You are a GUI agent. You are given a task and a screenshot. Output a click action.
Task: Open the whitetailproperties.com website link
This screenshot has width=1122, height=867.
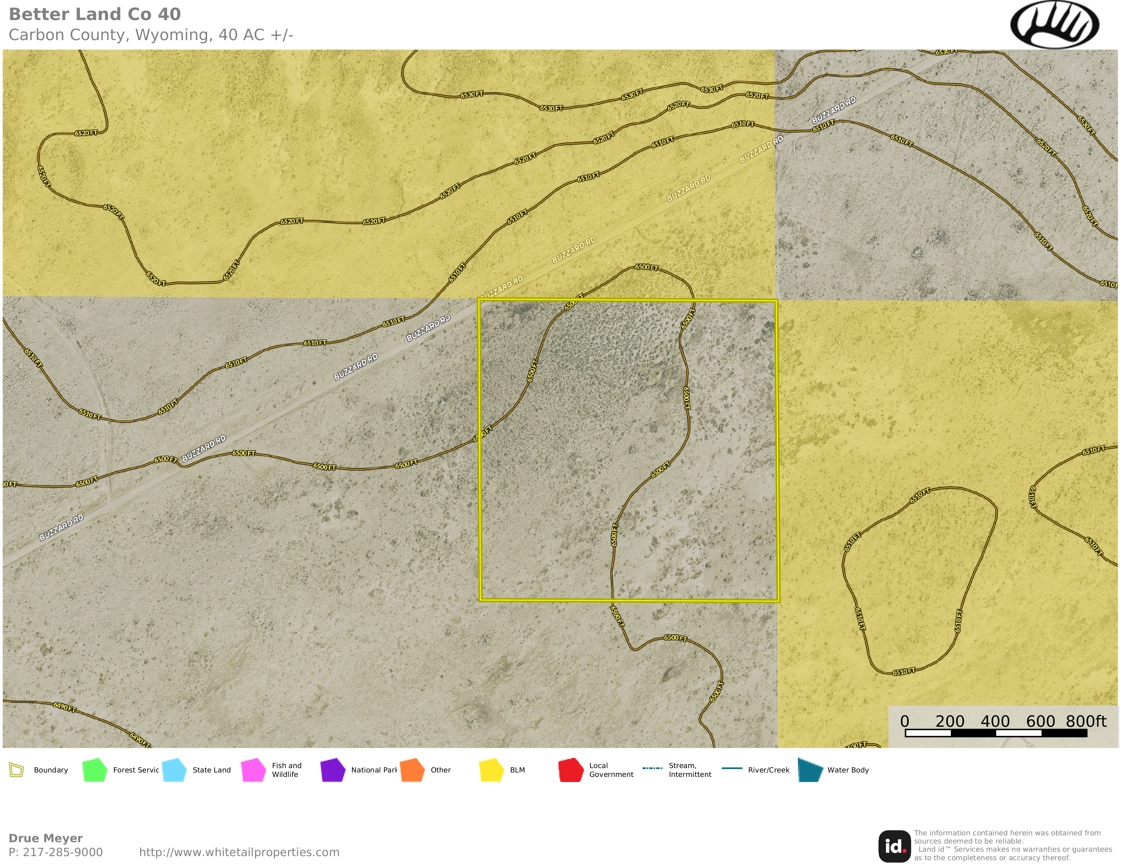[239, 852]
